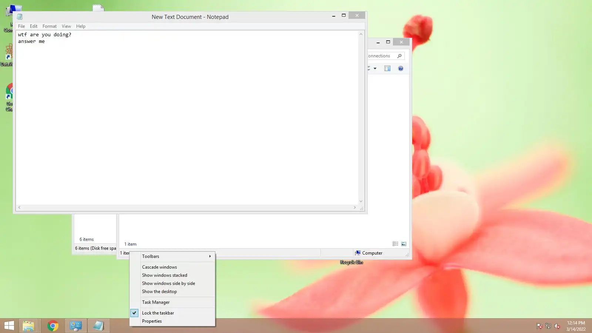This screenshot has height=333, width=592.
Task: Launch Task Manager from the context menu
Action: tap(172, 302)
